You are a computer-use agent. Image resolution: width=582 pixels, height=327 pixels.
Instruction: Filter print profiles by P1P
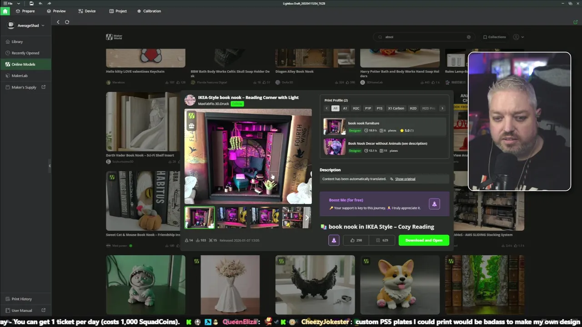pos(368,108)
